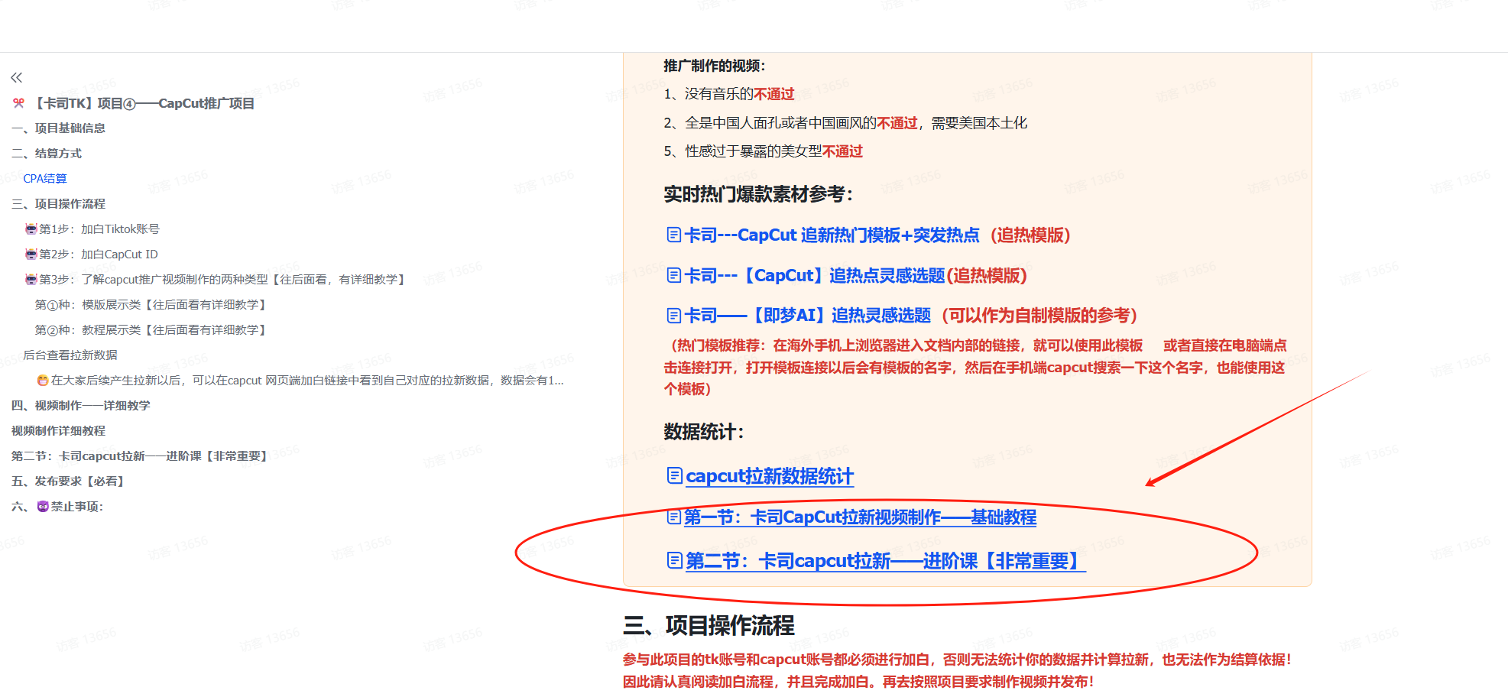Jump to 一、项目基础信息 in outline

click(x=58, y=128)
